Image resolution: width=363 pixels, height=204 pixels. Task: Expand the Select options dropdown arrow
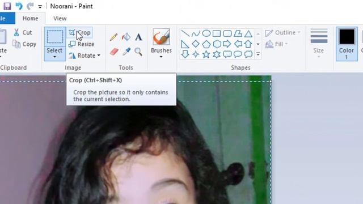point(54,57)
